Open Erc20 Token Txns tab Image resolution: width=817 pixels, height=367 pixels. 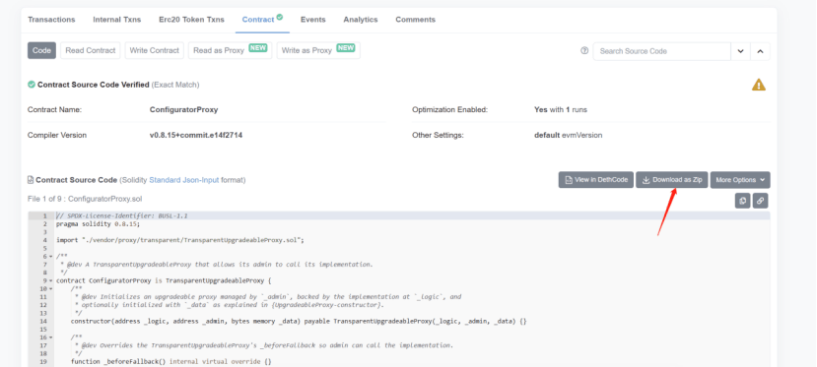tap(191, 20)
